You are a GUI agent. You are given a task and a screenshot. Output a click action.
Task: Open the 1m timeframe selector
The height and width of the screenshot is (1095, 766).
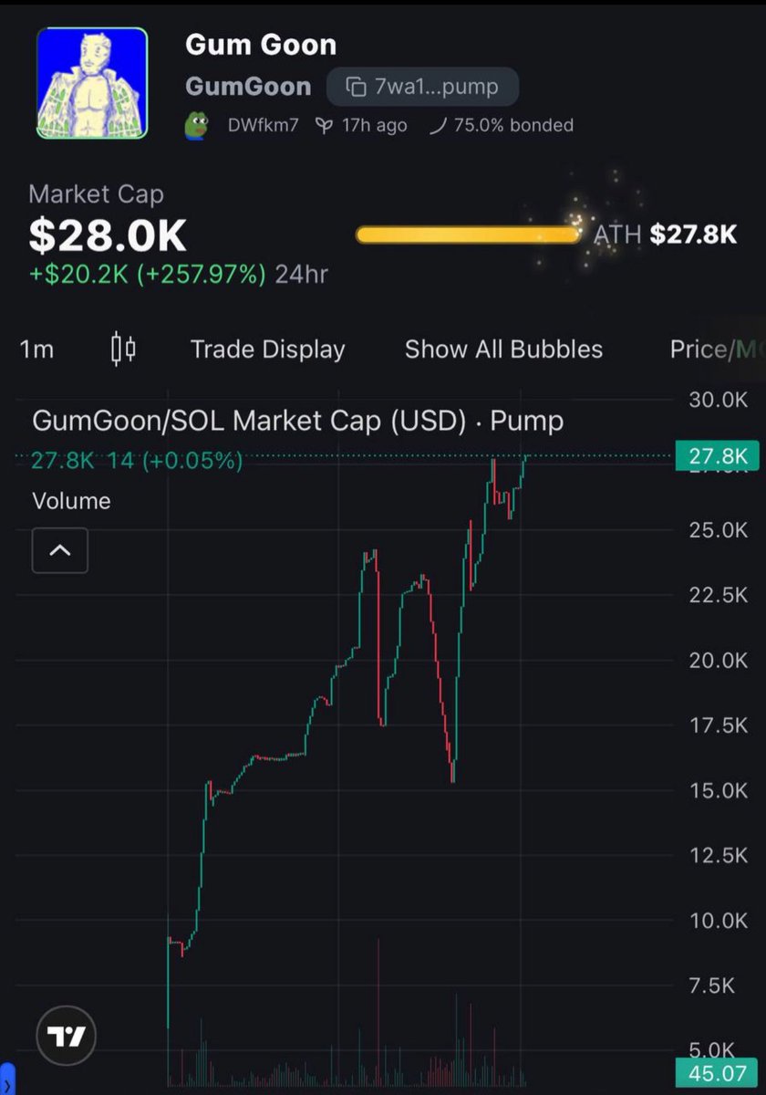(x=36, y=349)
